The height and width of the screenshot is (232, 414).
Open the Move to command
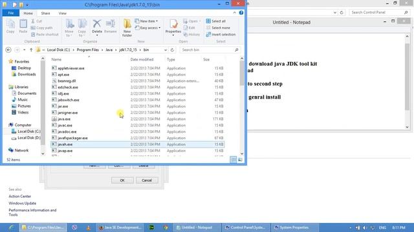pos(69,28)
